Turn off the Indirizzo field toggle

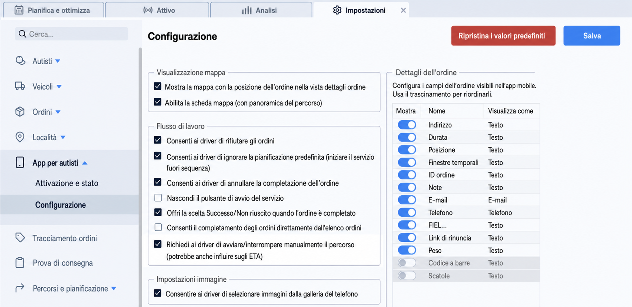coord(407,125)
